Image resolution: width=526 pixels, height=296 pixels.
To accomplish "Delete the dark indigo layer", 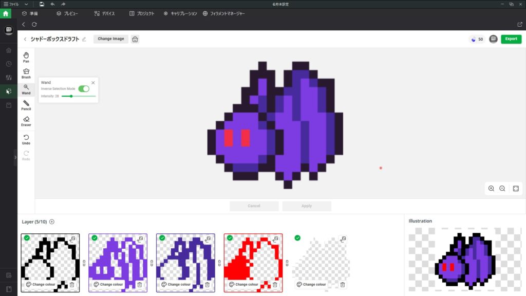I will tap(208, 285).
